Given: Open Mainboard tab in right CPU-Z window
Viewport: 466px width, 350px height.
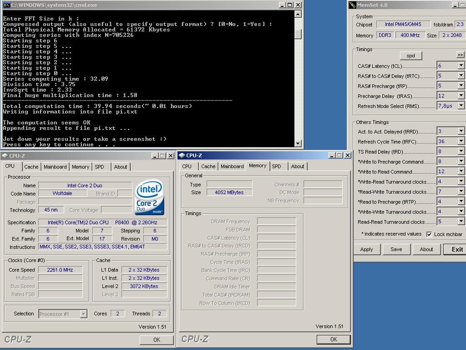Looking at the screenshot, I should tap(232, 166).
